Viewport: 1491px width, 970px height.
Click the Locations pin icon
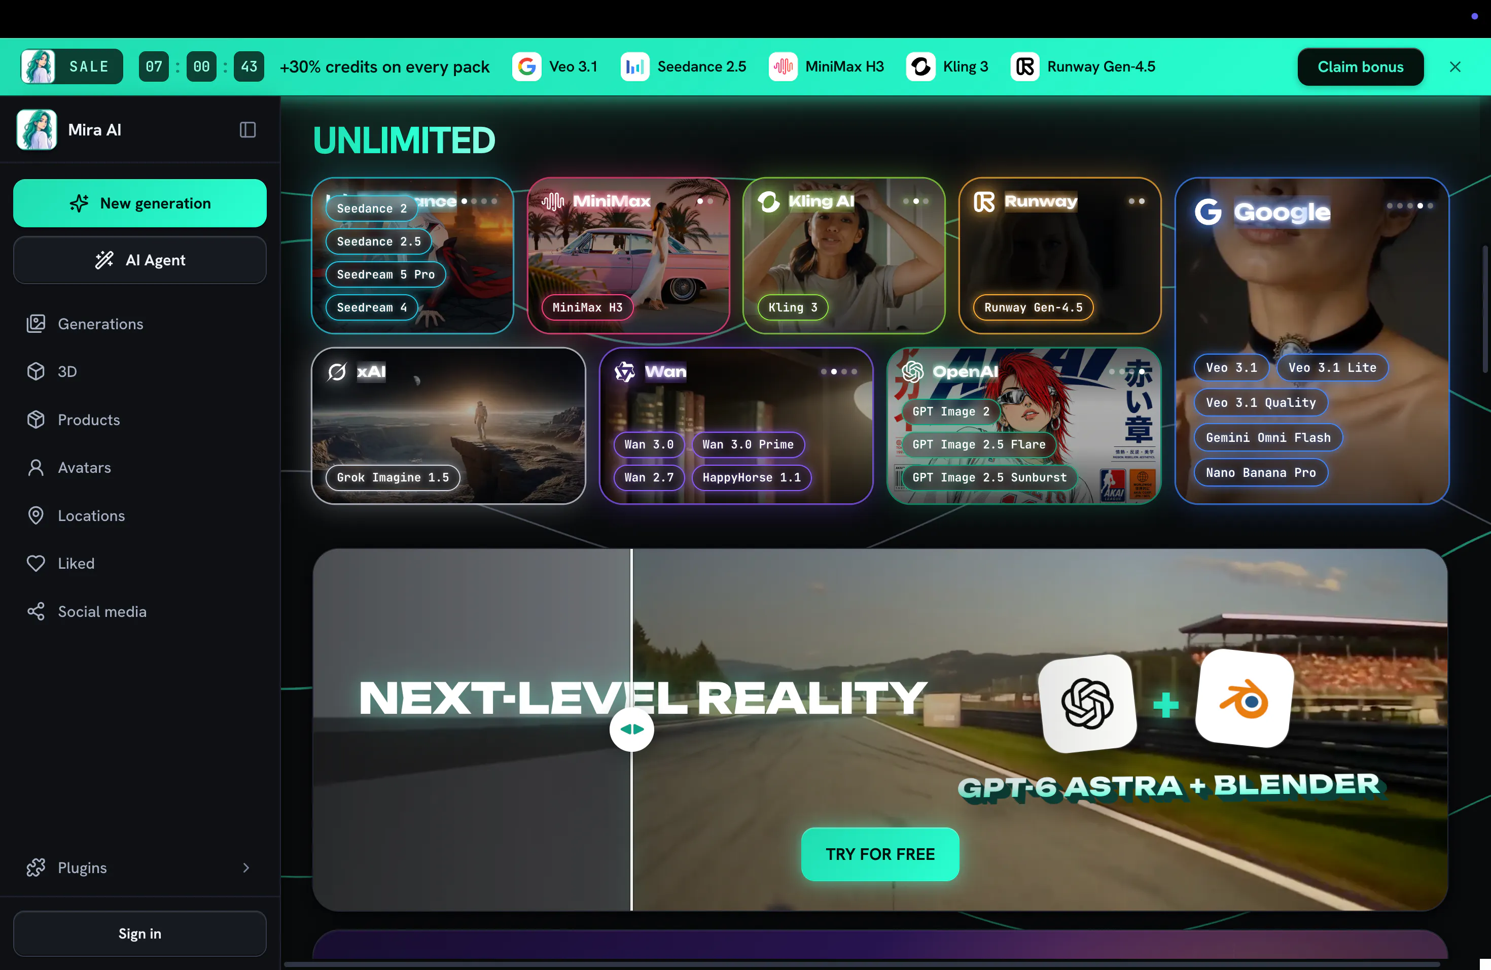(35, 515)
